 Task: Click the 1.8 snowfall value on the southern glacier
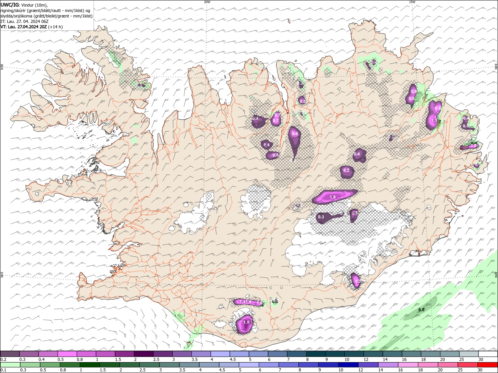coord(246,322)
